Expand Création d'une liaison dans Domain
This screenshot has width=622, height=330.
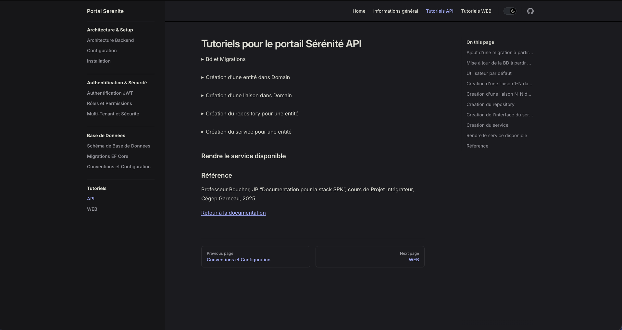(x=248, y=96)
